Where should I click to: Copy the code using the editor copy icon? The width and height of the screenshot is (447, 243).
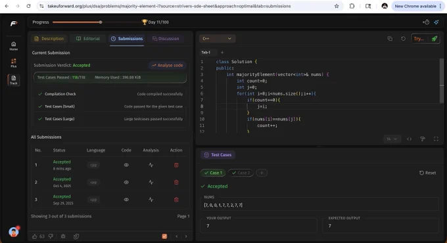pos(390,39)
